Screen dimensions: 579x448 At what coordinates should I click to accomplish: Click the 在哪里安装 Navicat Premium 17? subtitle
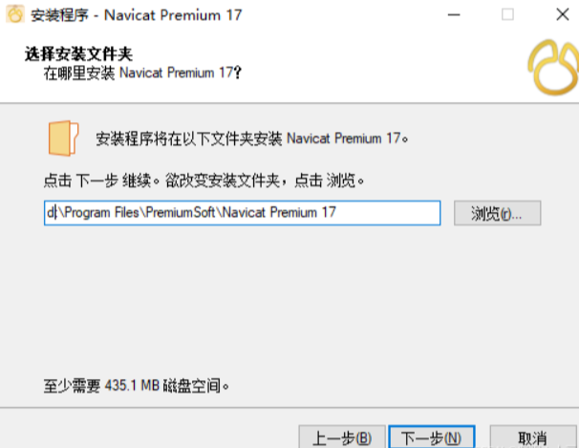click(x=142, y=73)
